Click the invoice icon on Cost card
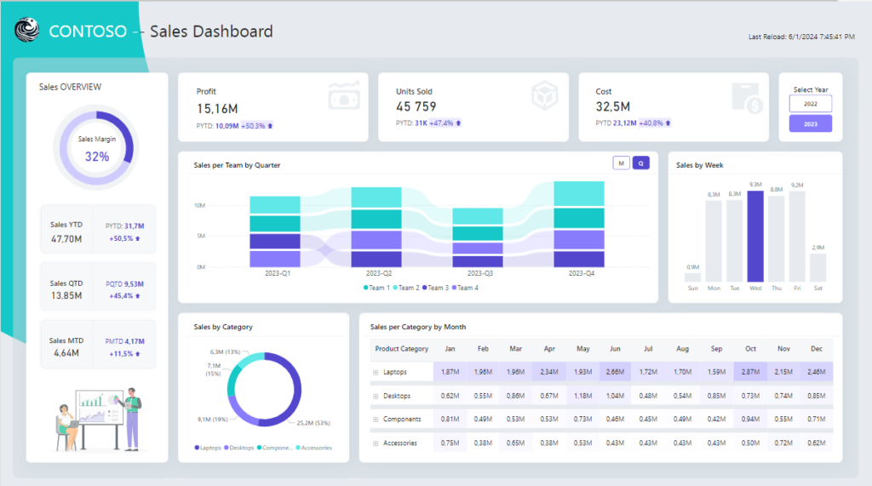872x486 pixels. [747, 99]
